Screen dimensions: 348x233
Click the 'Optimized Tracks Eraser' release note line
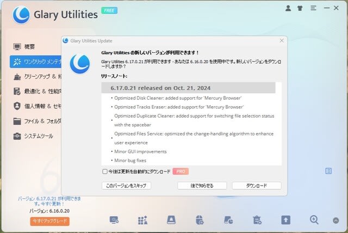[179, 107]
